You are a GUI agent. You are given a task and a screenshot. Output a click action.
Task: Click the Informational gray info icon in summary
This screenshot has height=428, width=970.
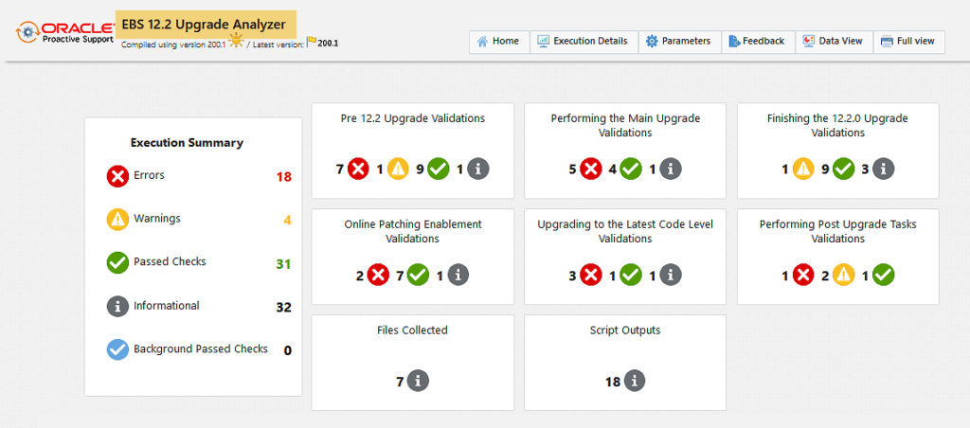(117, 306)
